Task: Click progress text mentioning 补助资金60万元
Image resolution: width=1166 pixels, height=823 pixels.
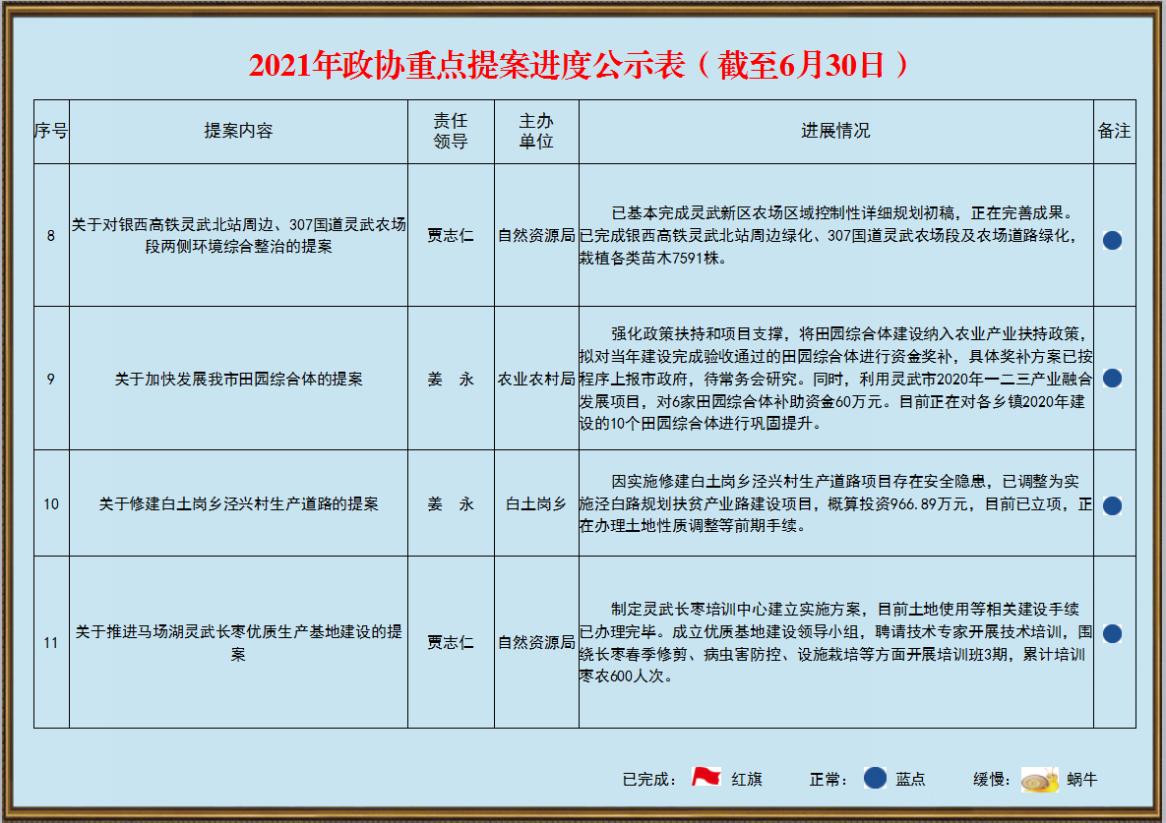Action: pyautogui.click(x=835, y=379)
